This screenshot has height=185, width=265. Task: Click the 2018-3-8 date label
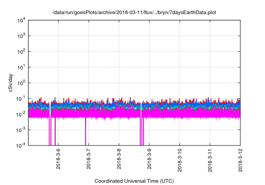[119, 159]
